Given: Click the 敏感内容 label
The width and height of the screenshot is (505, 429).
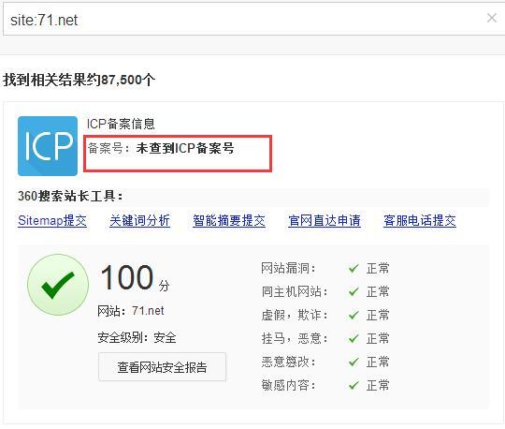Looking at the screenshot, I should [x=288, y=385].
